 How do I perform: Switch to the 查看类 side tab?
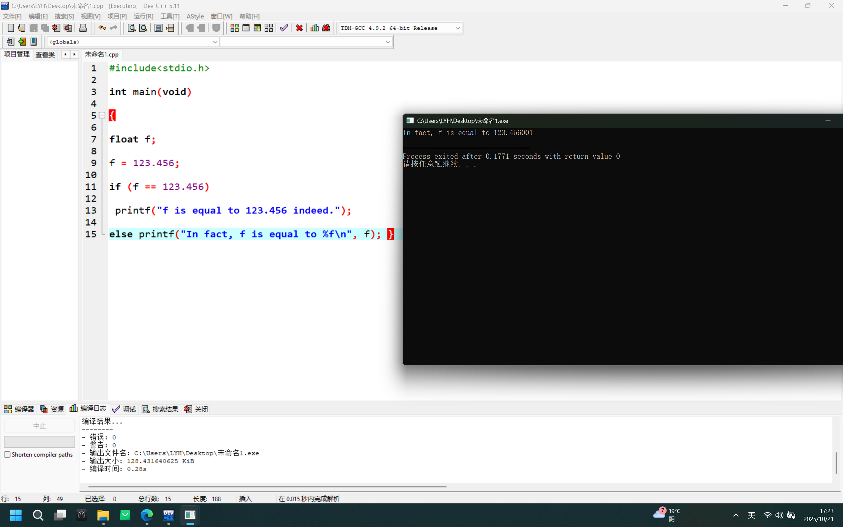pos(45,55)
